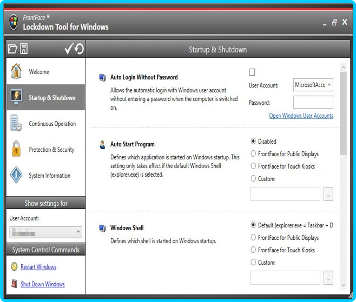Screen dimensions: 356x302
Task: Close the Lockdown Tool window
Action: 345,22
